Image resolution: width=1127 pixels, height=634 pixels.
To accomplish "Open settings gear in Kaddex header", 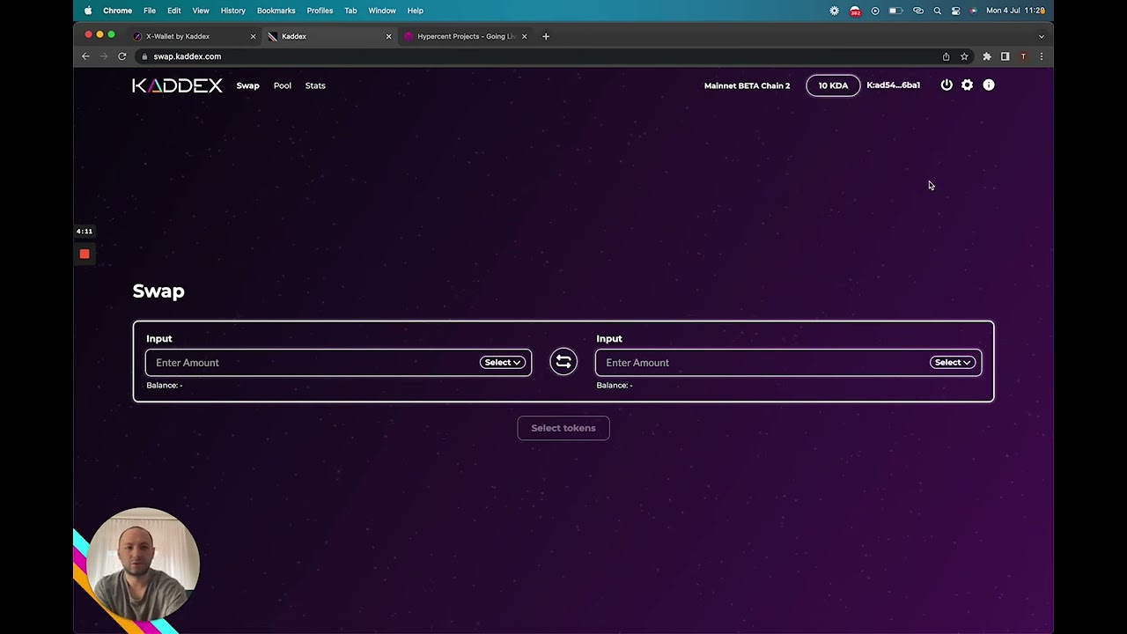I will pyautogui.click(x=967, y=85).
